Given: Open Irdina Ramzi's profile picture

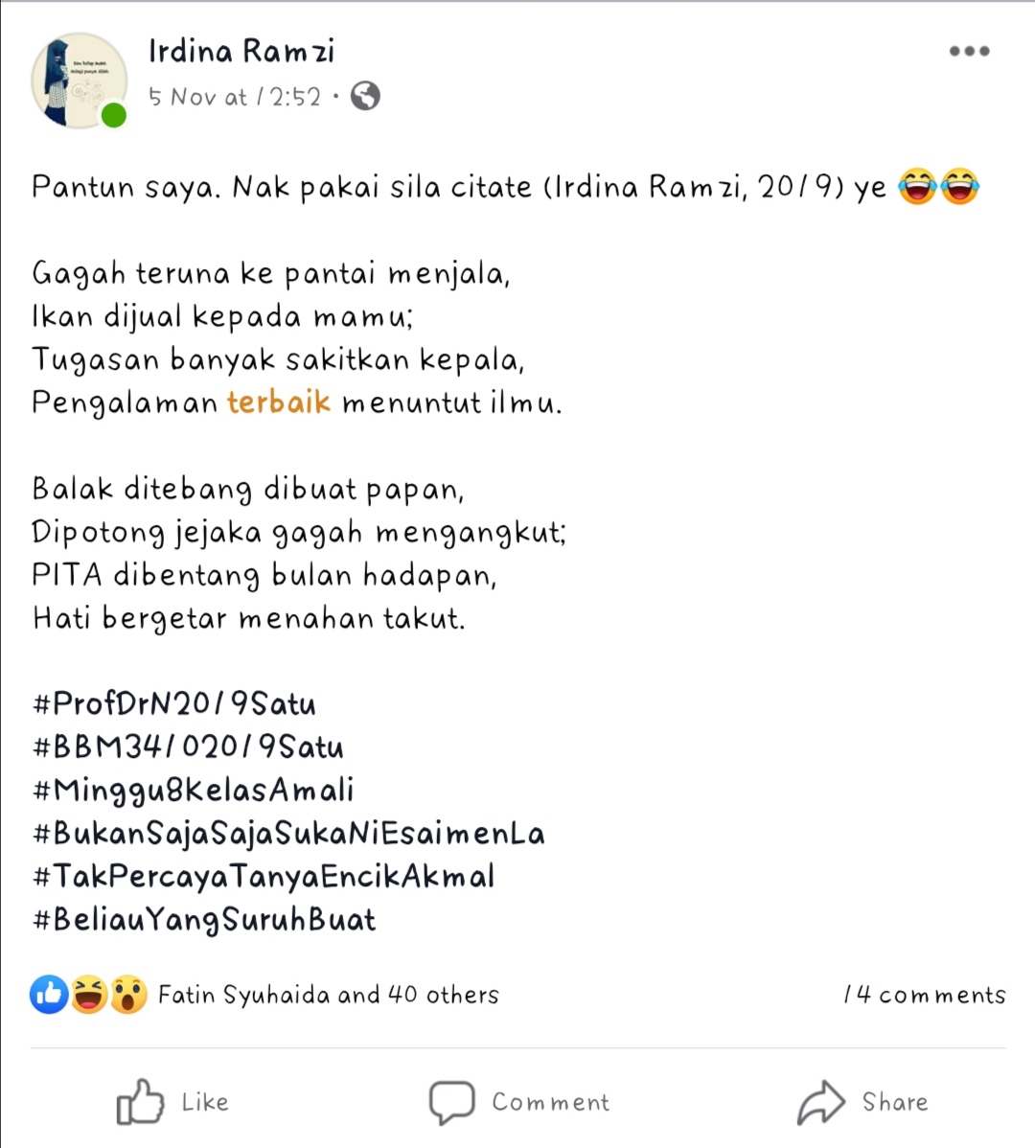Looking at the screenshot, I should coord(79,80).
